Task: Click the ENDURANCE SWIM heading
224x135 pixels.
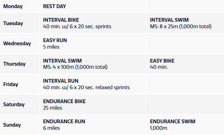Action: tap(173, 122)
